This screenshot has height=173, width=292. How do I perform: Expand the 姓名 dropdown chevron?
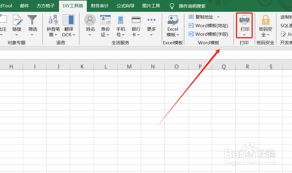pyautogui.click(x=90, y=35)
